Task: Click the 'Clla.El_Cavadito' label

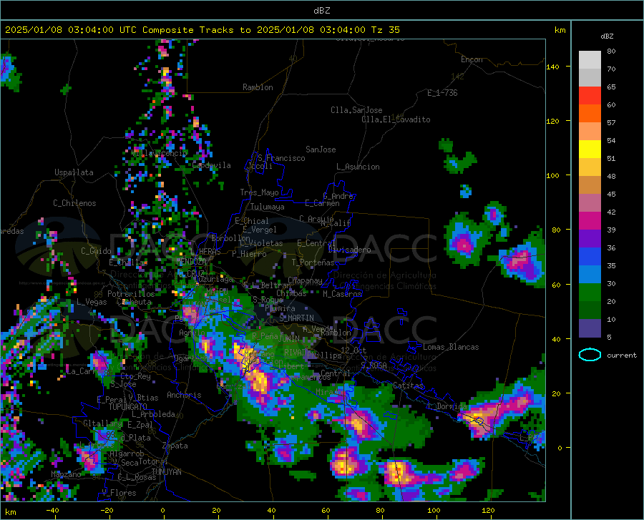Action: [x=396, y=119]
